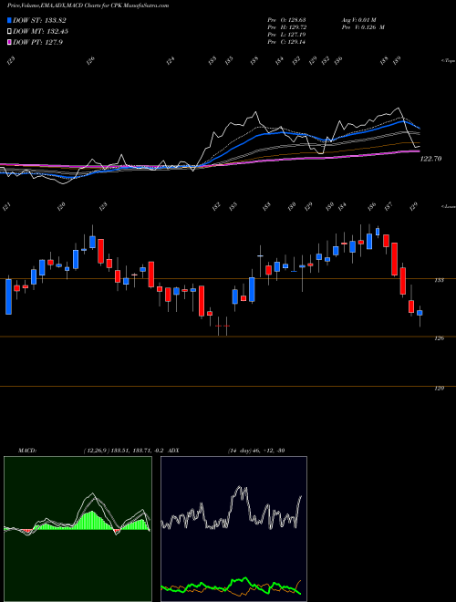
Task: Click the '<Tops' label at right edge
Action: pyautogui.click(x=448, y=61)
